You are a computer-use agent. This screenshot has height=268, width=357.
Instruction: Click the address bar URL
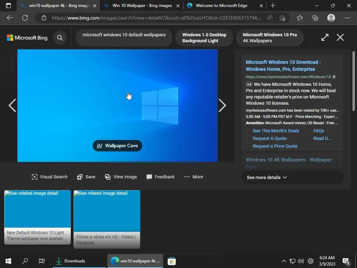[156, 18]
